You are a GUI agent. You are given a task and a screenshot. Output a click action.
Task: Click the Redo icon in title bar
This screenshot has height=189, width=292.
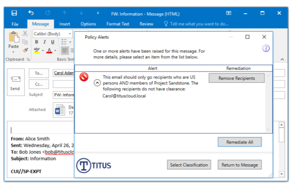(x=48, y=13)
